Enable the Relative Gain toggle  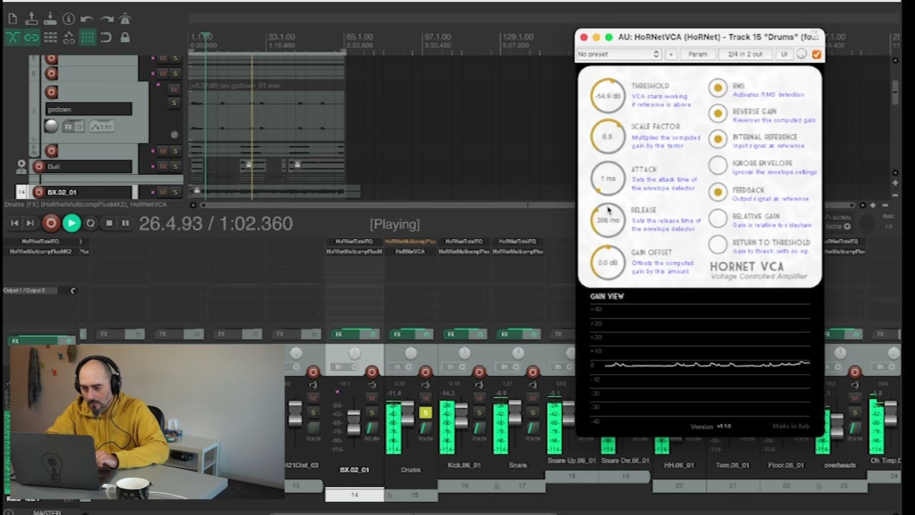point(718,218)
